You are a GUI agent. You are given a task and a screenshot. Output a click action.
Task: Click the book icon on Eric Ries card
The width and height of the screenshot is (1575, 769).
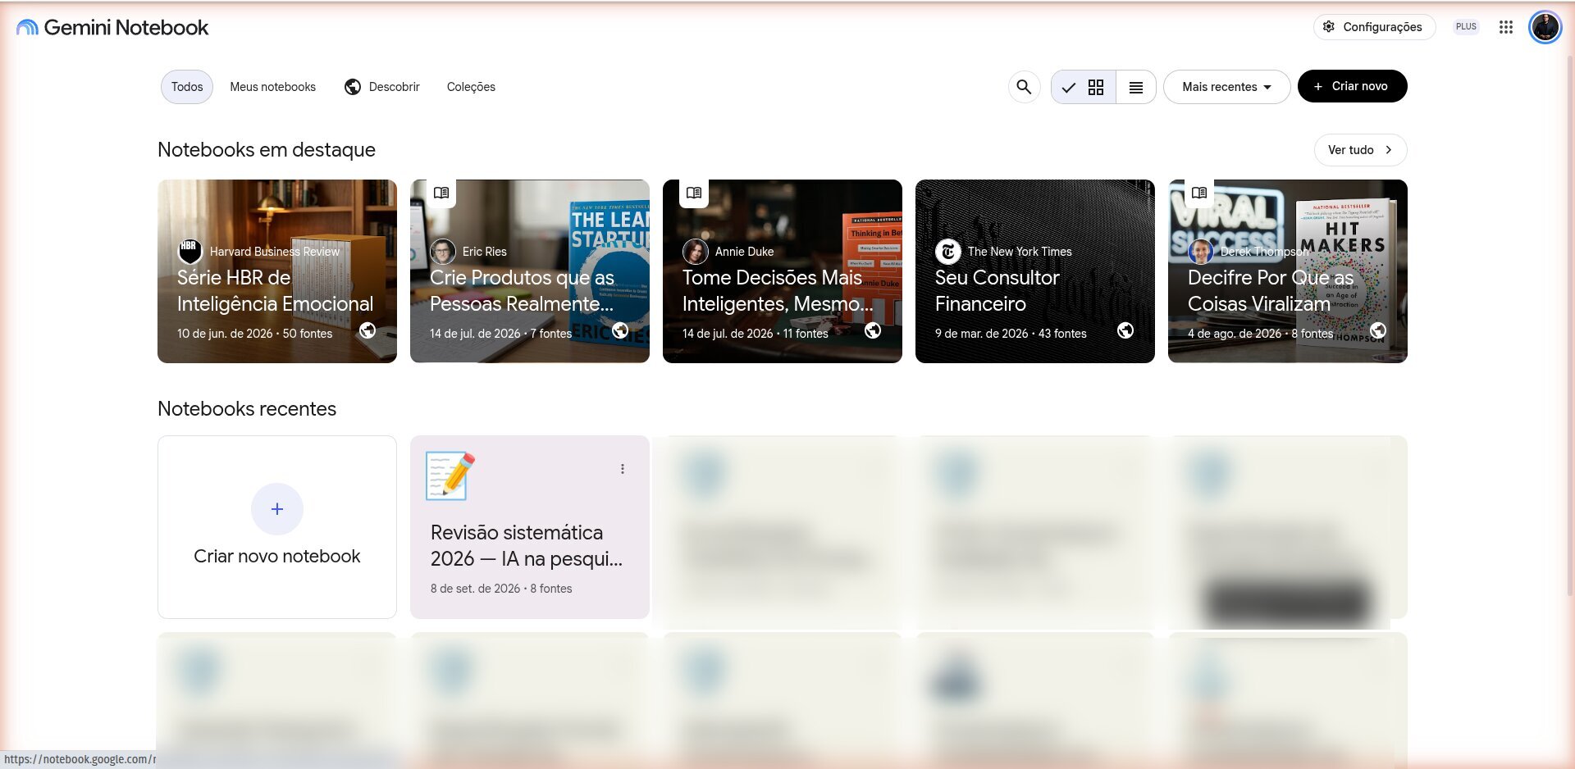click(x=441, y=193)
